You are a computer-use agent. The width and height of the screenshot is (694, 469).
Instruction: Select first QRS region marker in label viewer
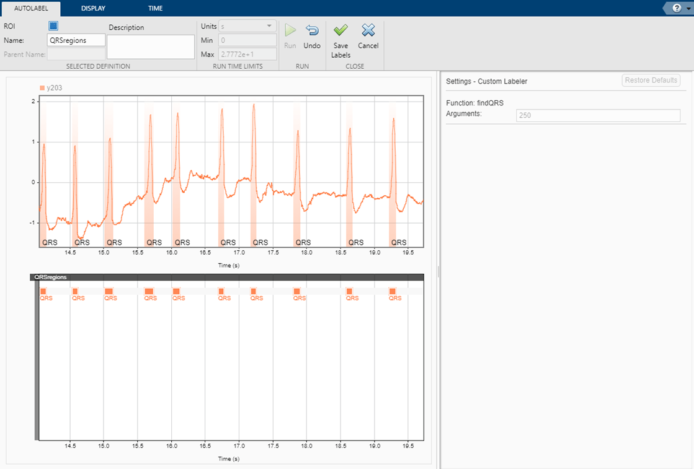pyautogui.click(x=43, y=291)
